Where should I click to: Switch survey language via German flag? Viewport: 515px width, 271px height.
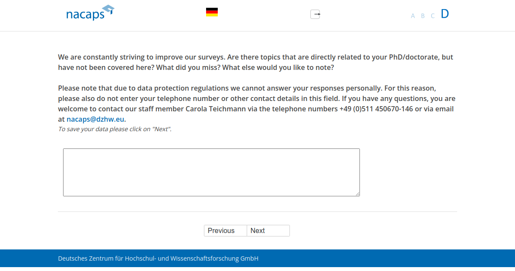212,12
